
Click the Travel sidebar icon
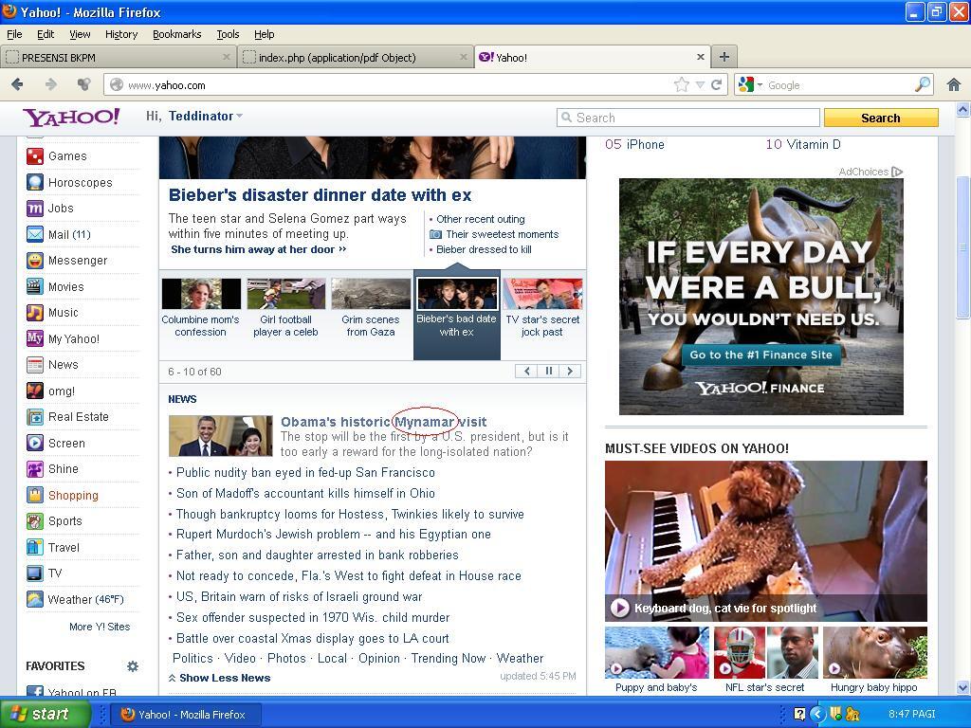[35, 547]
